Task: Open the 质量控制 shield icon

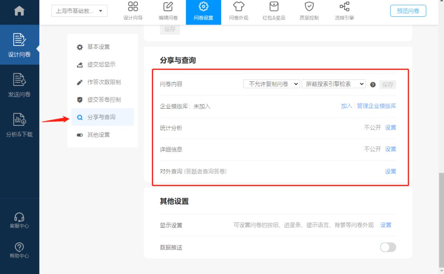Action: pyautogui.click(x=308, y=7)
